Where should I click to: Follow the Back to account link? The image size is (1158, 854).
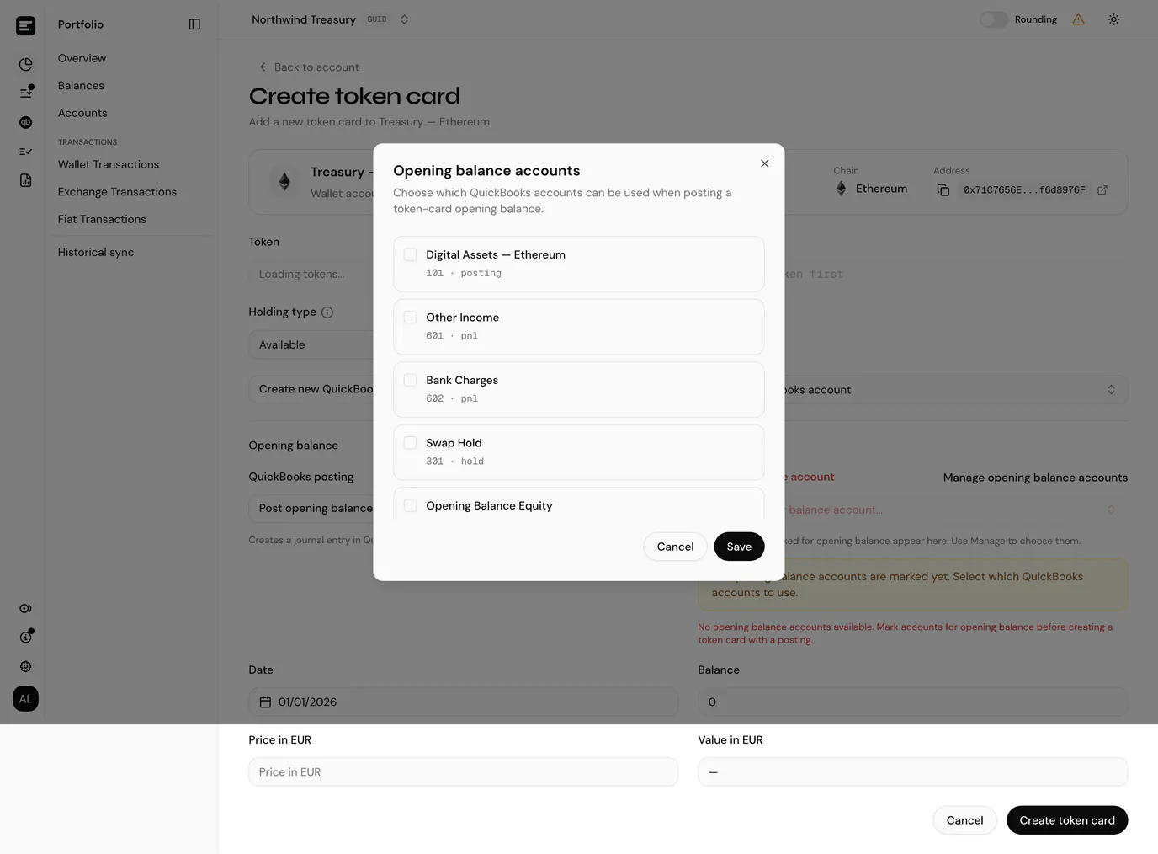(x=309, y=67)
